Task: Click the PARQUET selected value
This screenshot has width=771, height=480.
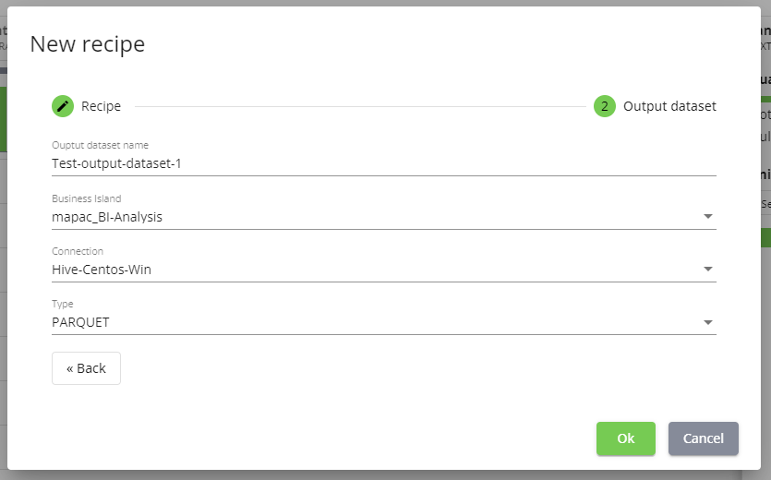Action: click(x=80, y=322)
